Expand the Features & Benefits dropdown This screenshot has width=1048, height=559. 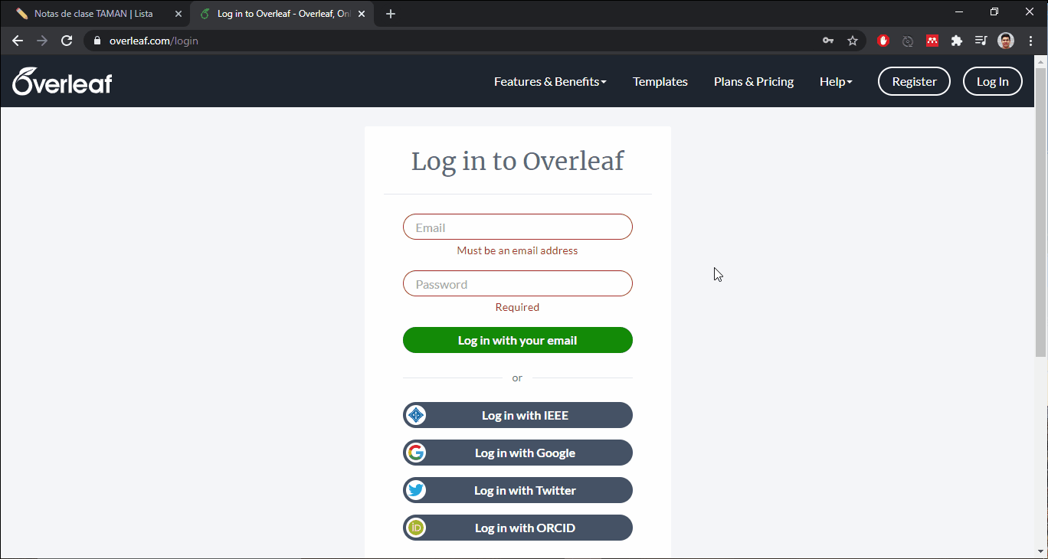(549, 81)
